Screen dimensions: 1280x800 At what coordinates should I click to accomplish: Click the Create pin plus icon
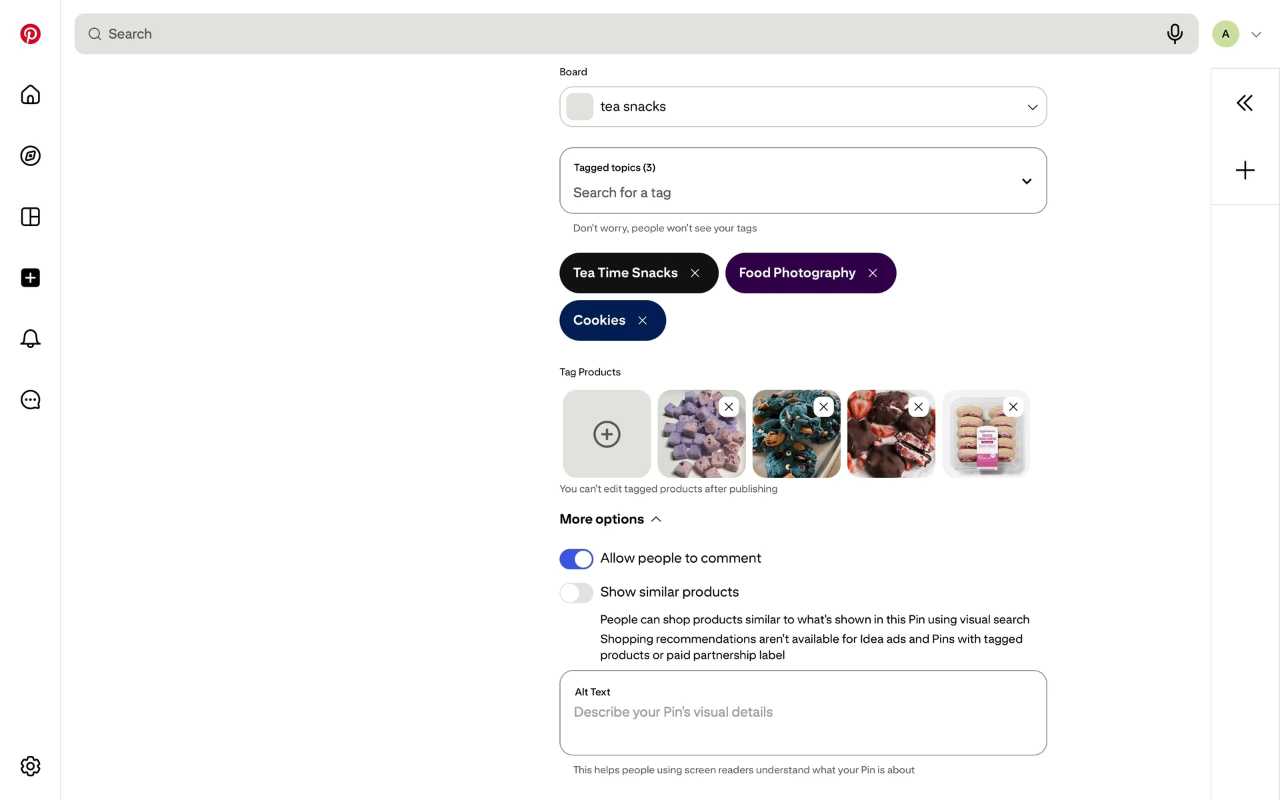coord(30,278)
